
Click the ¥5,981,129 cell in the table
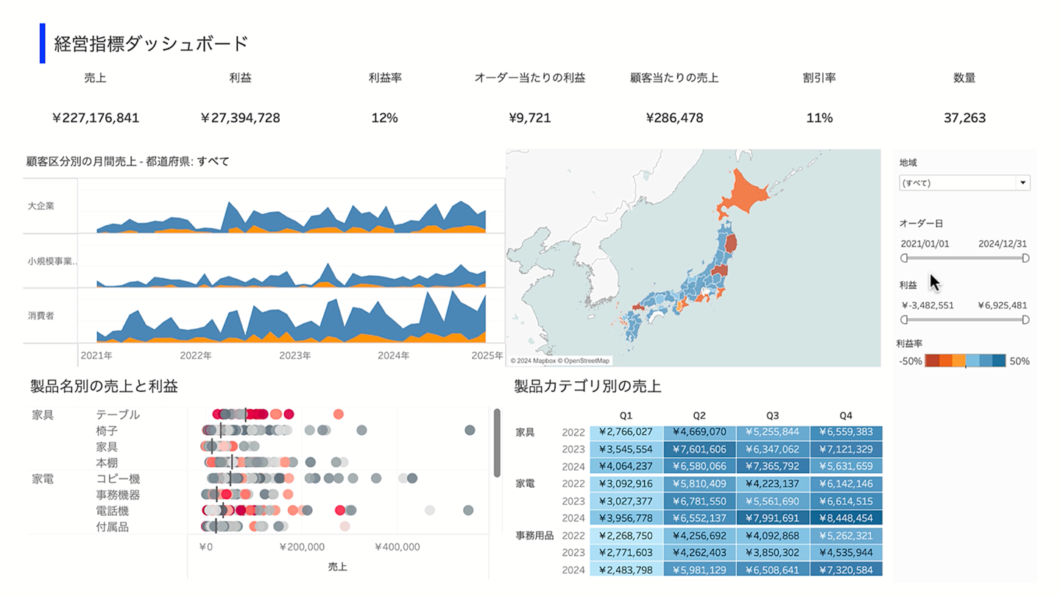click(x=700, y=570)
